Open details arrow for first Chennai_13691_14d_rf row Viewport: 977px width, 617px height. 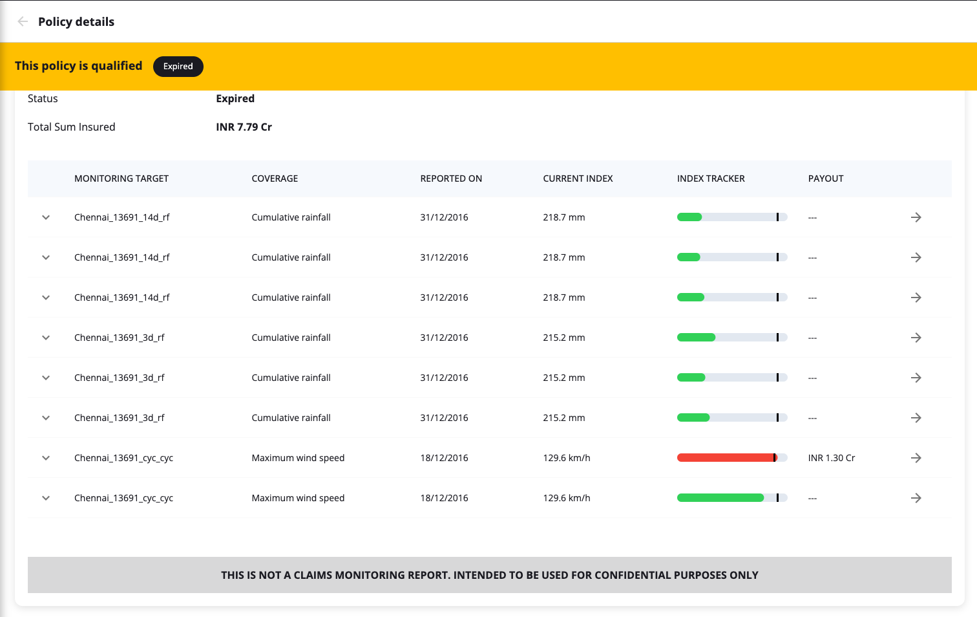point(916,217)
